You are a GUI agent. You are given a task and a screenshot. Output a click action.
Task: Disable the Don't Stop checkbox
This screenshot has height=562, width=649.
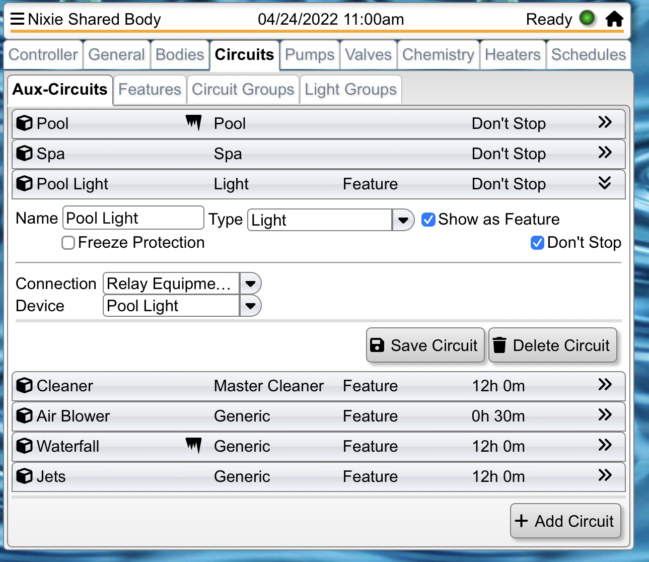537,242
